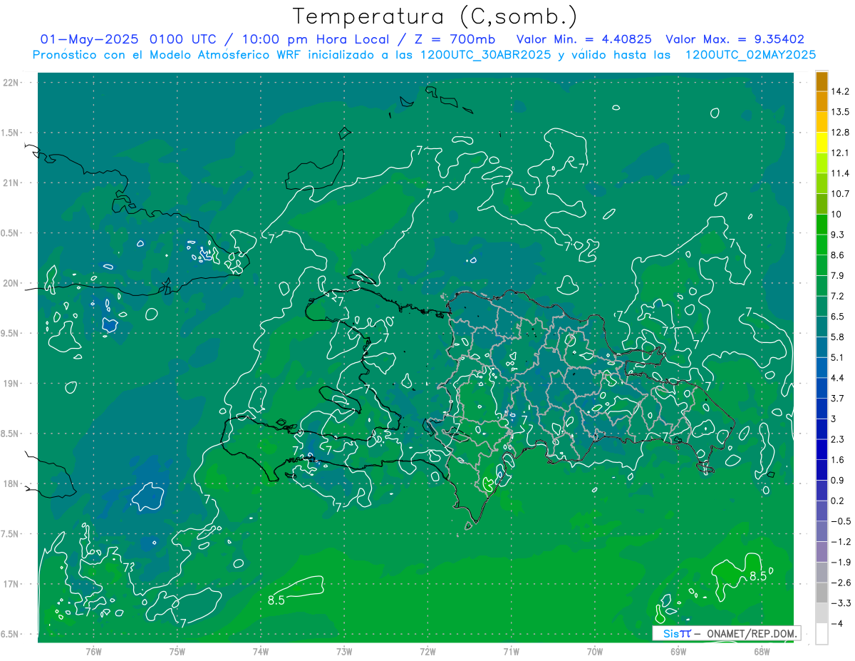
Task: Click the '7.9' colorbar label
Action: tap(839, 276)
